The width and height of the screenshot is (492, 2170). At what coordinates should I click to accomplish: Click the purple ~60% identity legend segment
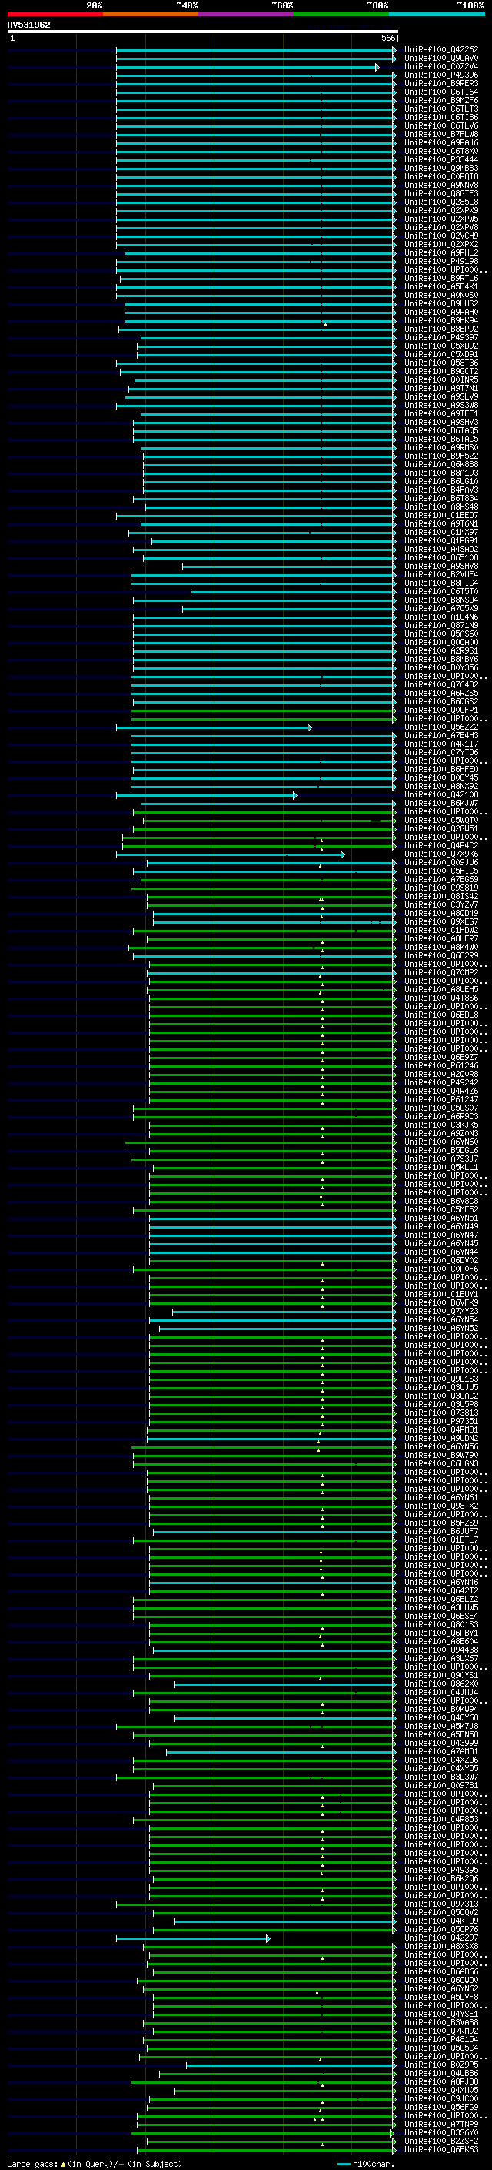click(245, 14)
